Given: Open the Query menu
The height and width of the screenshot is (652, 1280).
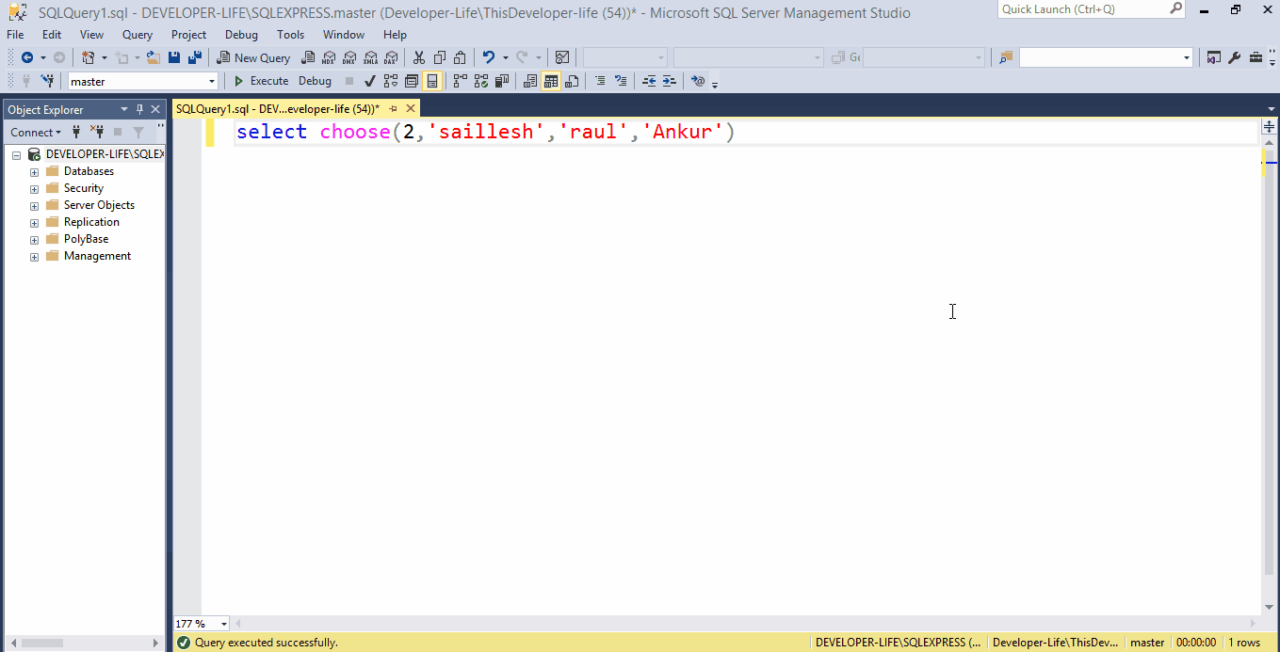Looking at the screenshot, I should pos(138,35).
